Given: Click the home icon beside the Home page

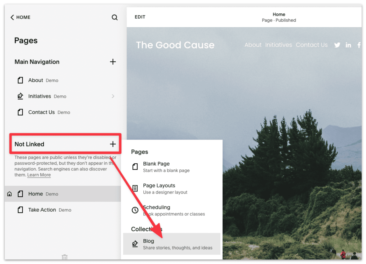Looking at the screenshot, I should click(9, 194).
